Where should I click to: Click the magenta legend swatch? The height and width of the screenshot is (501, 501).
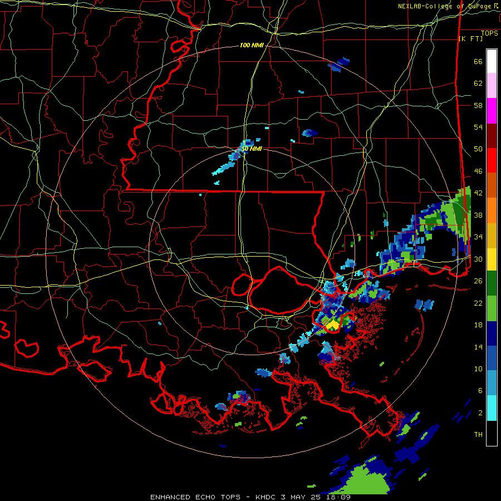pyautogui.click(x=492, y=111)
